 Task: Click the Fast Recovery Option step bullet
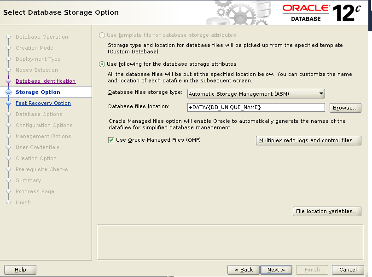coord(8,104)
